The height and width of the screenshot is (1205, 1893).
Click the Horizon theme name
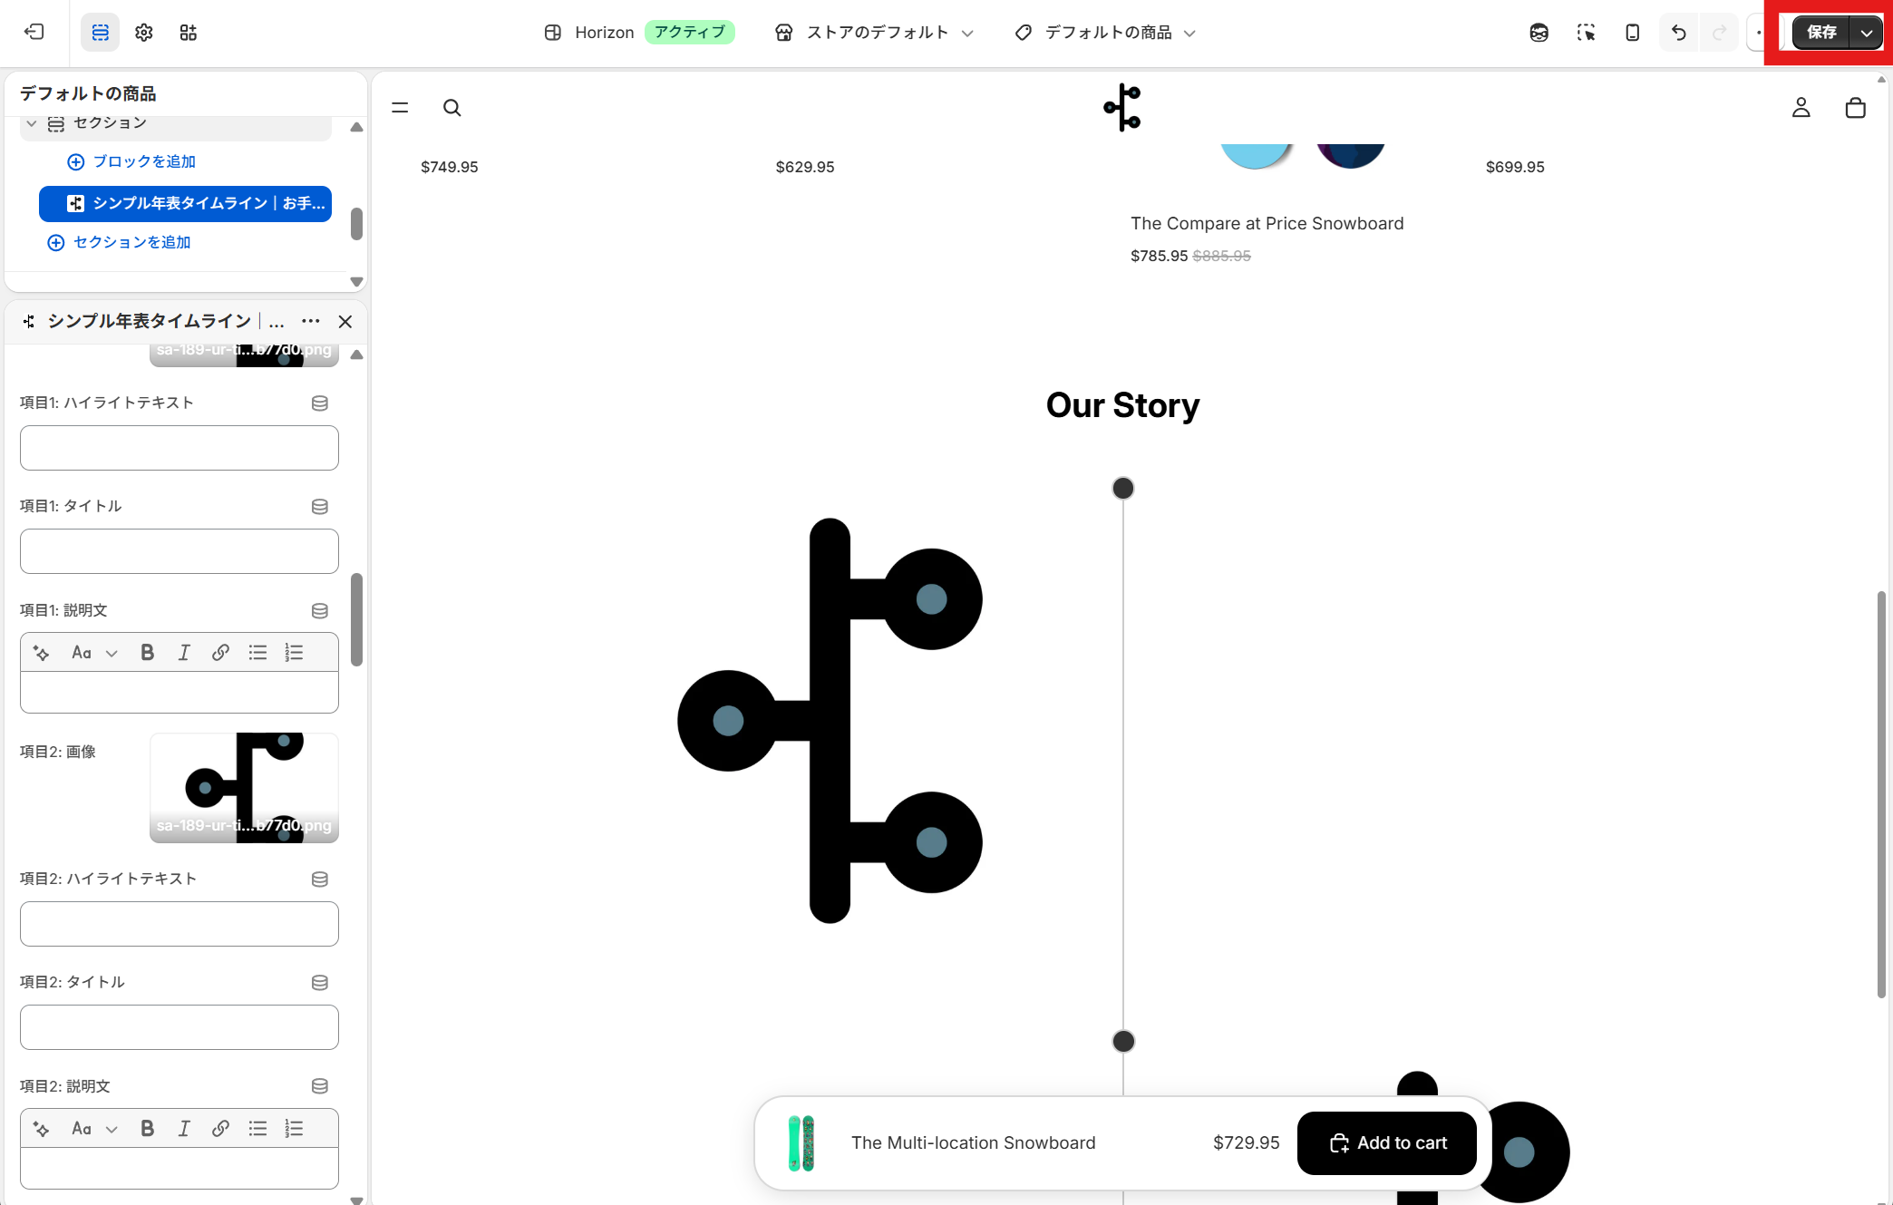pos(604,33)
